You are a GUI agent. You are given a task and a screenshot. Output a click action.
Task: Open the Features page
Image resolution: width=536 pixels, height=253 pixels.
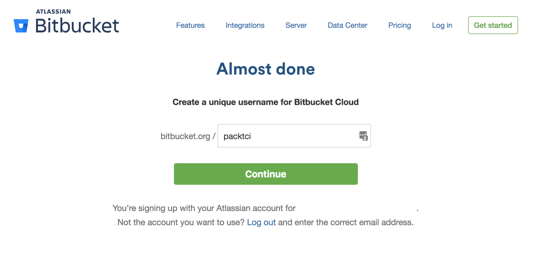point(190,25)
